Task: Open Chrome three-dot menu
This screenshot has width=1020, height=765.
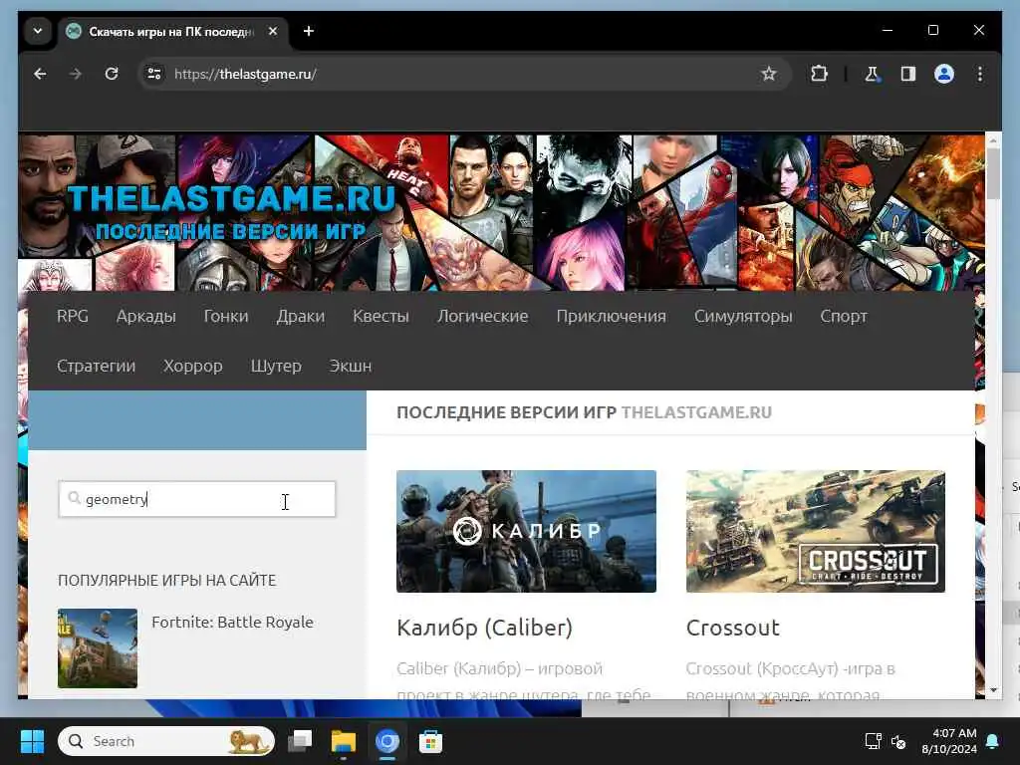Action: point(980,74)
